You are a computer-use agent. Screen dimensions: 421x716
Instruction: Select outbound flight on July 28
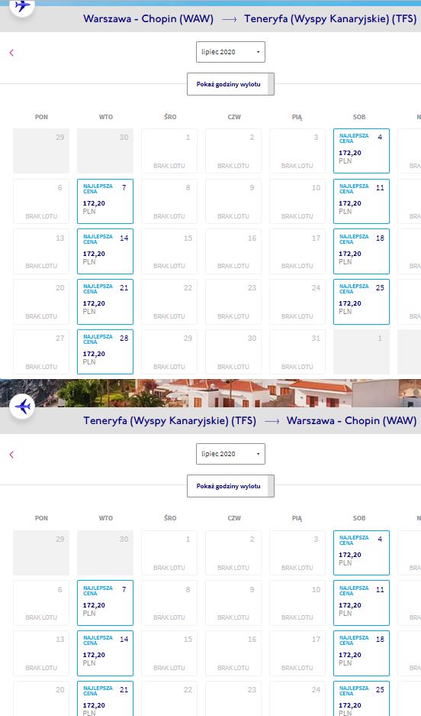click(105, 352)
